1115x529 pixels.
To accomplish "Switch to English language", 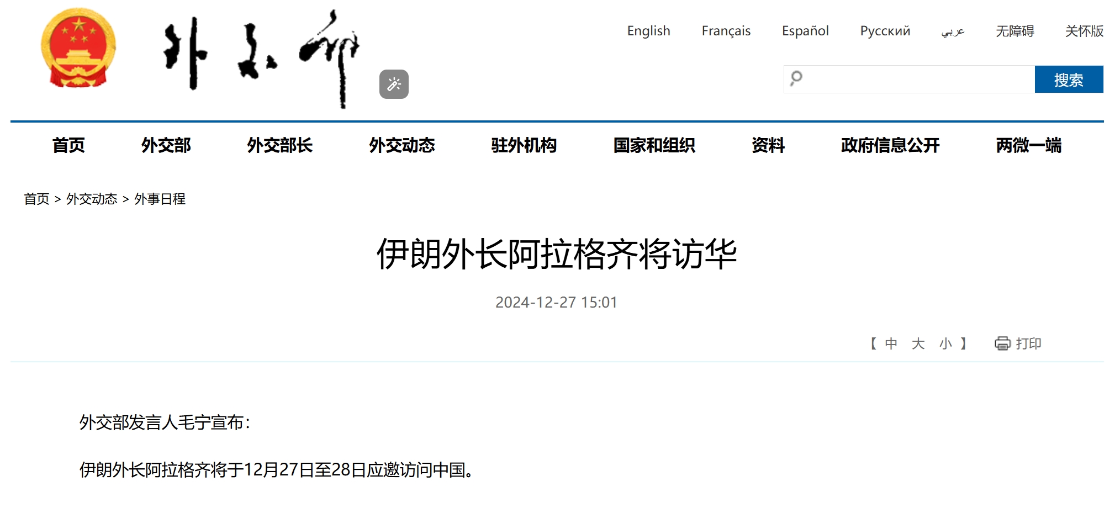I will click(x=648, y=31).
